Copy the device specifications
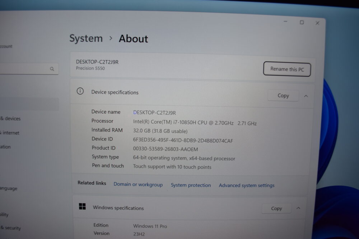 [x=283, y=96]
